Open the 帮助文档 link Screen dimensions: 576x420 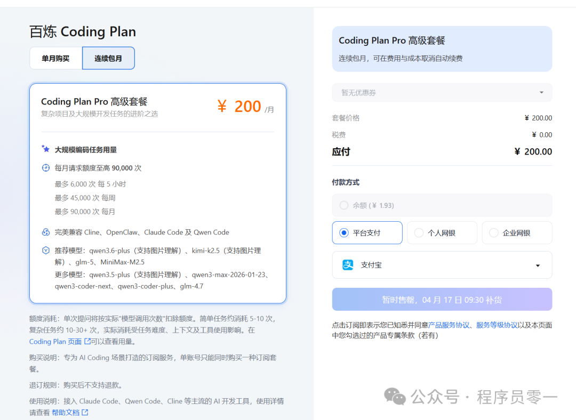coord(66,413)
